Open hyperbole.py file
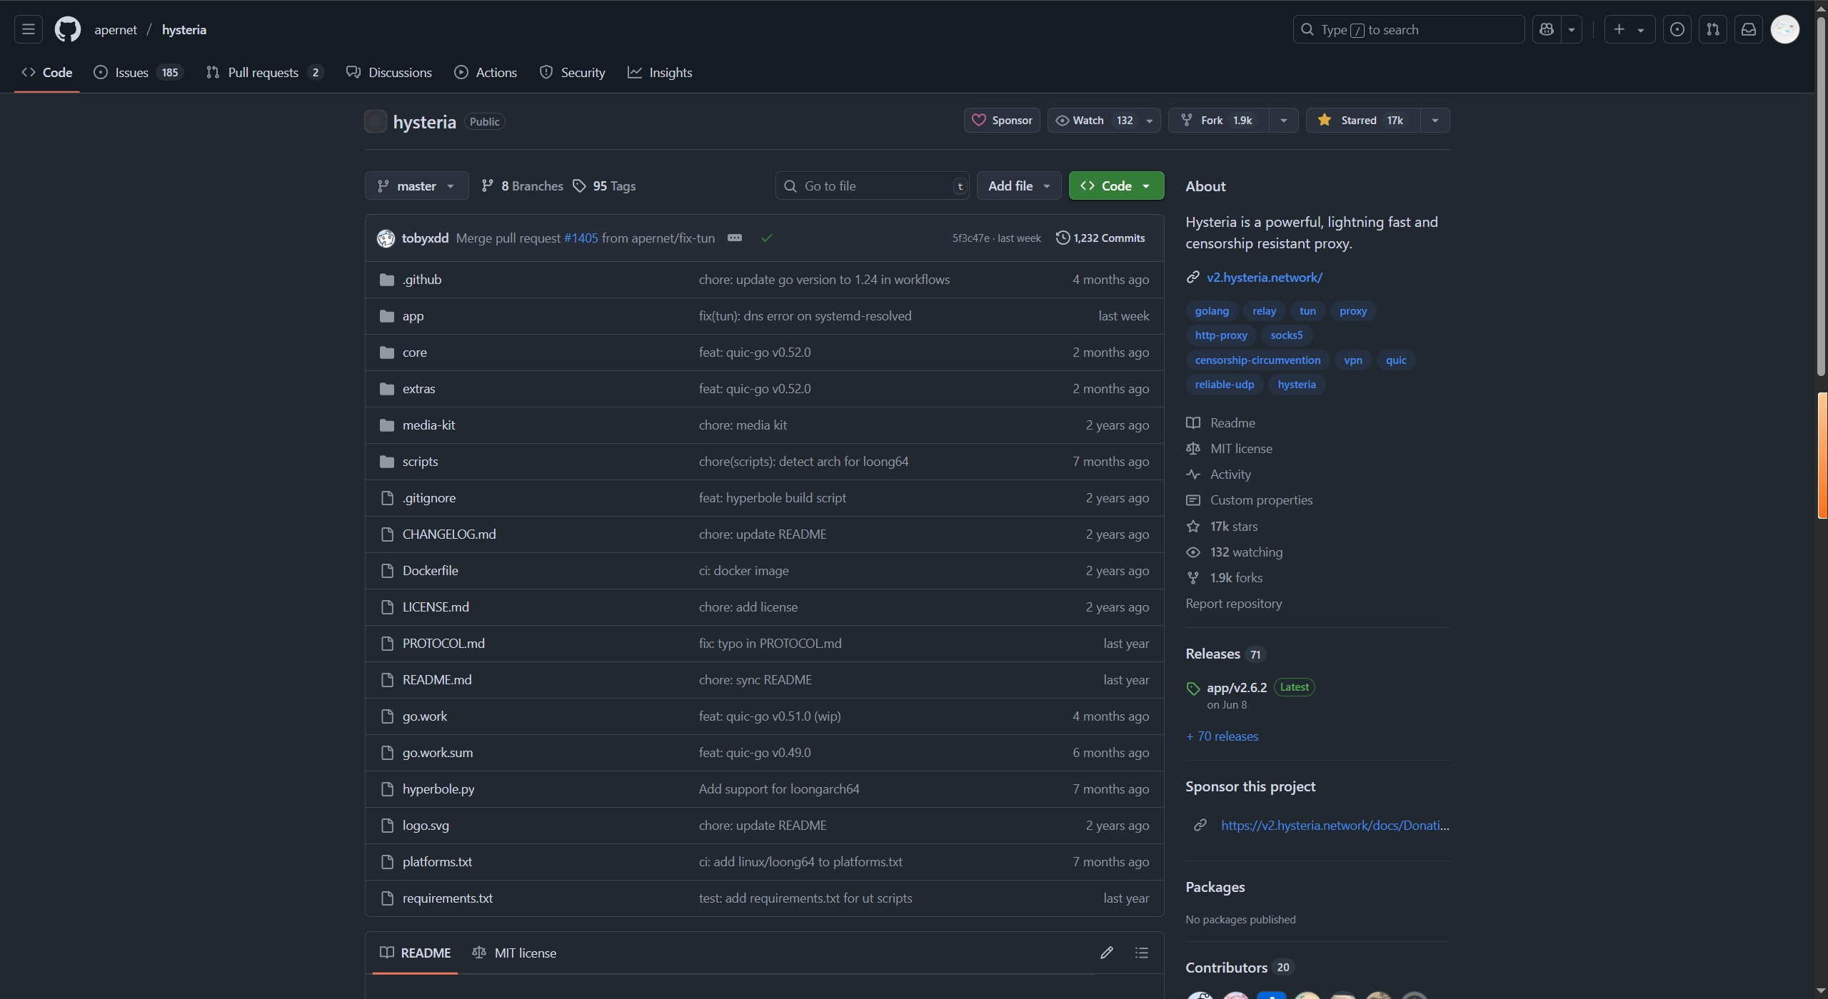The width and height of the screenshot is (1828, 999). (x=438, y=789)
